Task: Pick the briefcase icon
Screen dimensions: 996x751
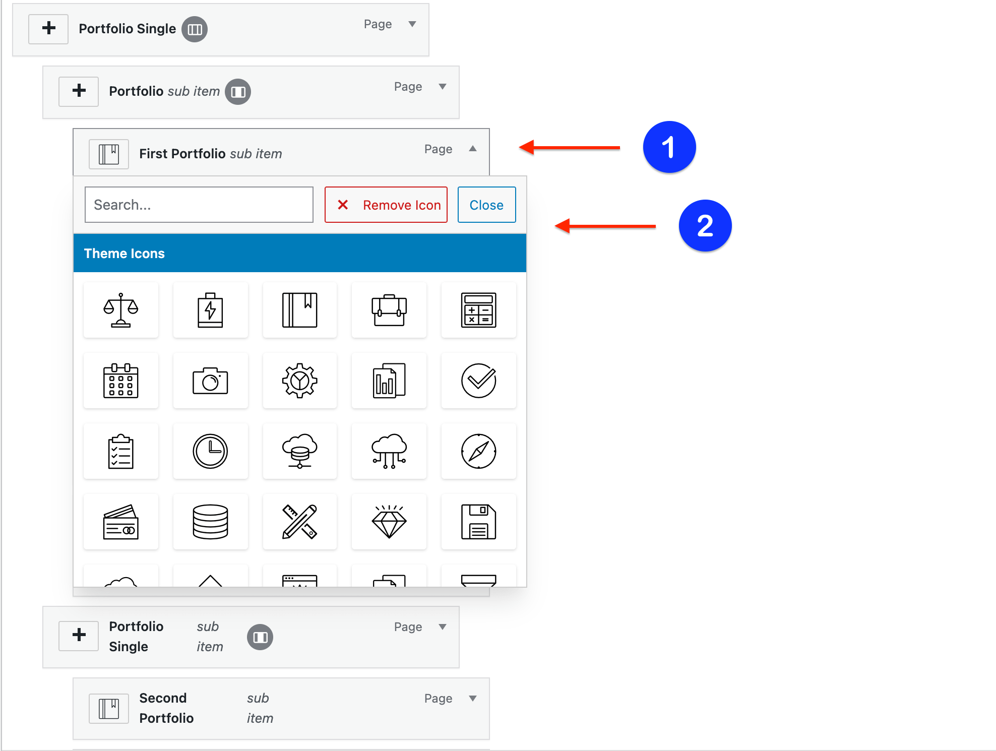Action: tap(389, 310)
